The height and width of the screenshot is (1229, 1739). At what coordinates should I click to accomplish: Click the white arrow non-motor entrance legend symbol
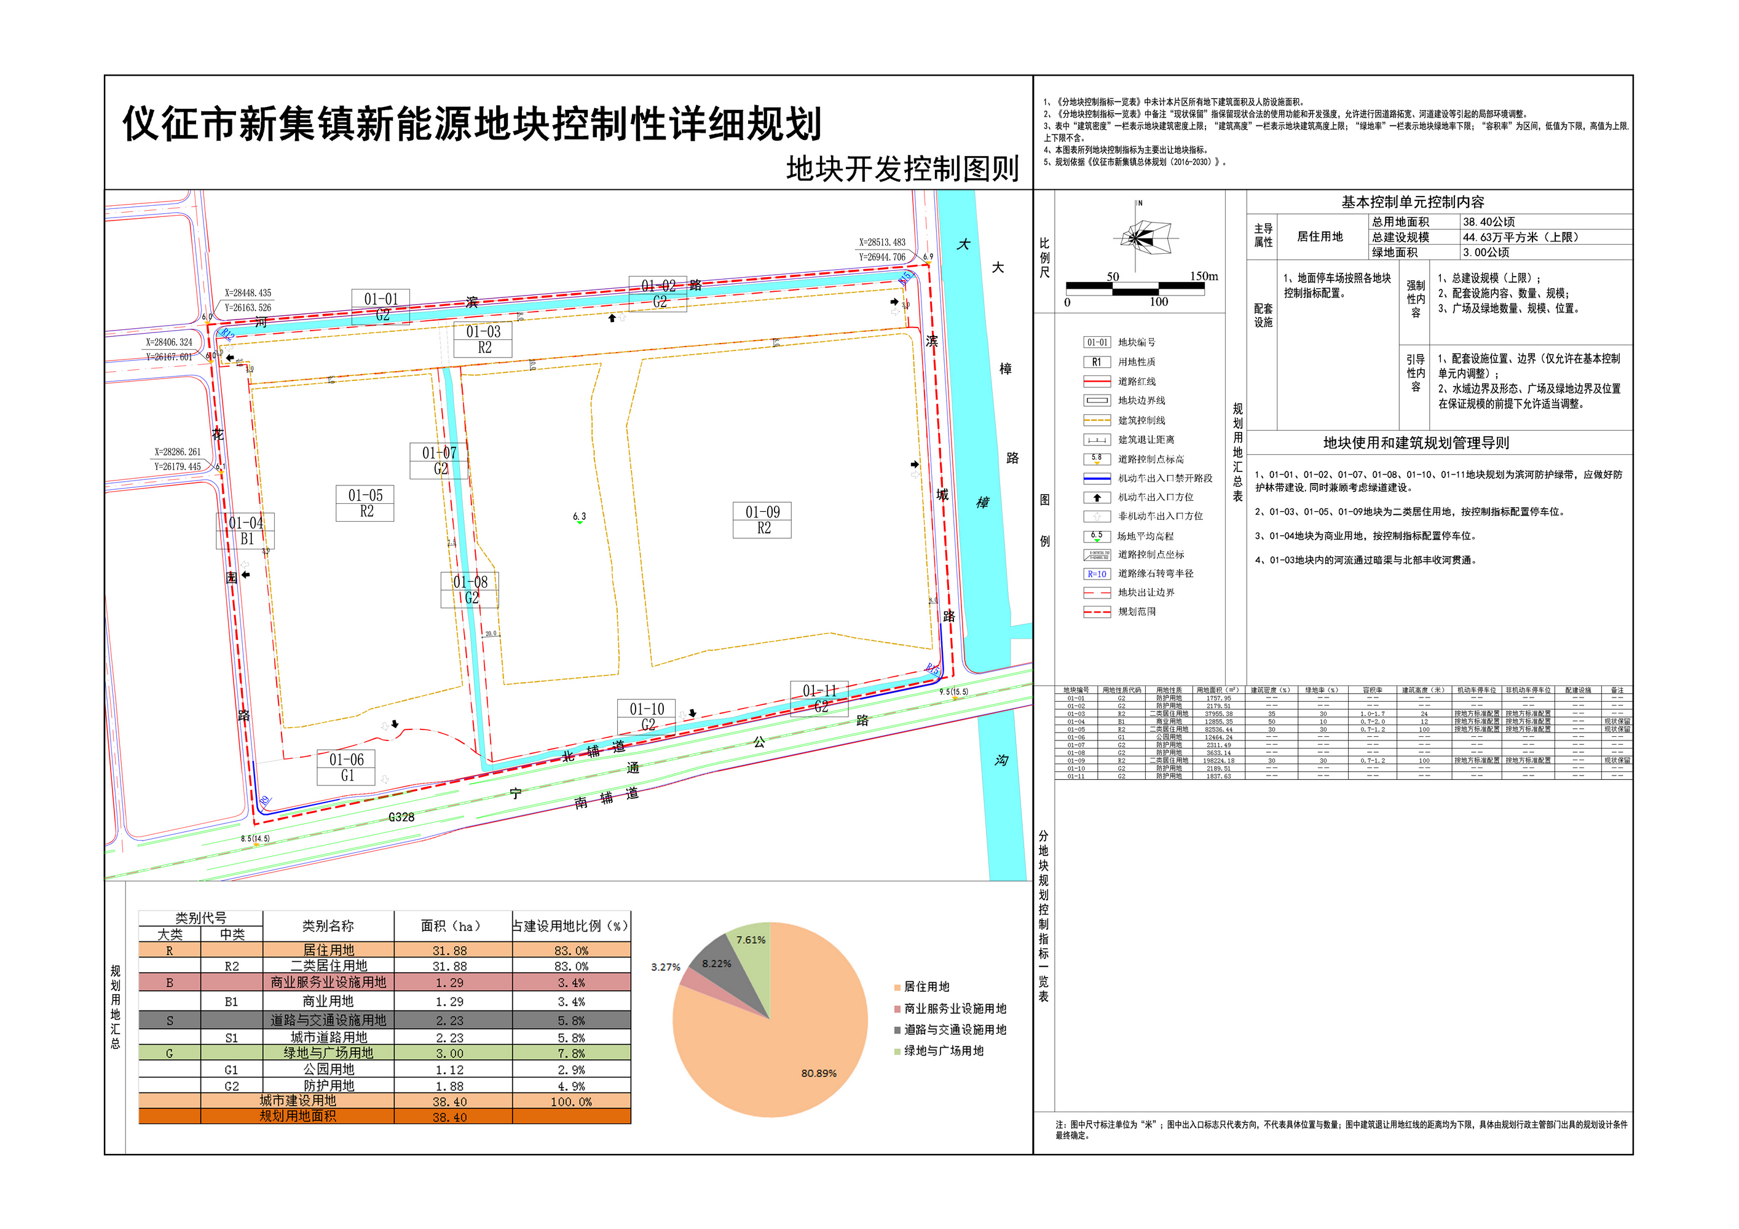pyautogui.click(x=1097, y=516)
